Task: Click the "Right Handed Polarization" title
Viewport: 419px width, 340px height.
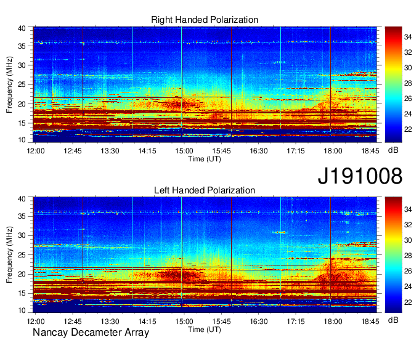Action: 205,20
